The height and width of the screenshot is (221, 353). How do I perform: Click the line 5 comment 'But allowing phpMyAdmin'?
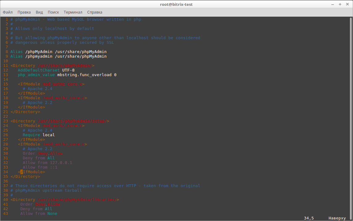(x=105, y=38)
